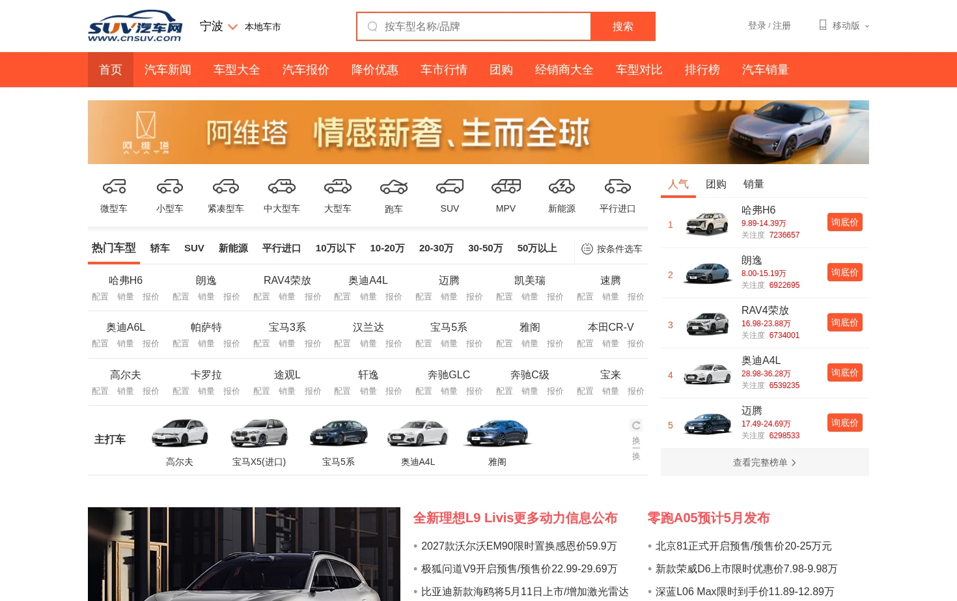Screen dimensions: 957x601
Task: Switch to the 销量 ranking tab
Action: (x=754, y=184)
